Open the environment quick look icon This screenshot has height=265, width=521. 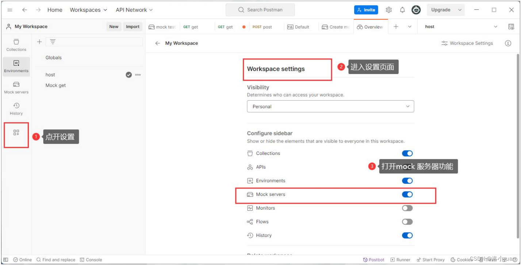tap(511, 27)
